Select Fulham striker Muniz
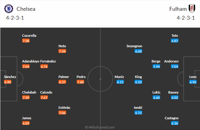The image size is (200, 130). tap(119, 77)
